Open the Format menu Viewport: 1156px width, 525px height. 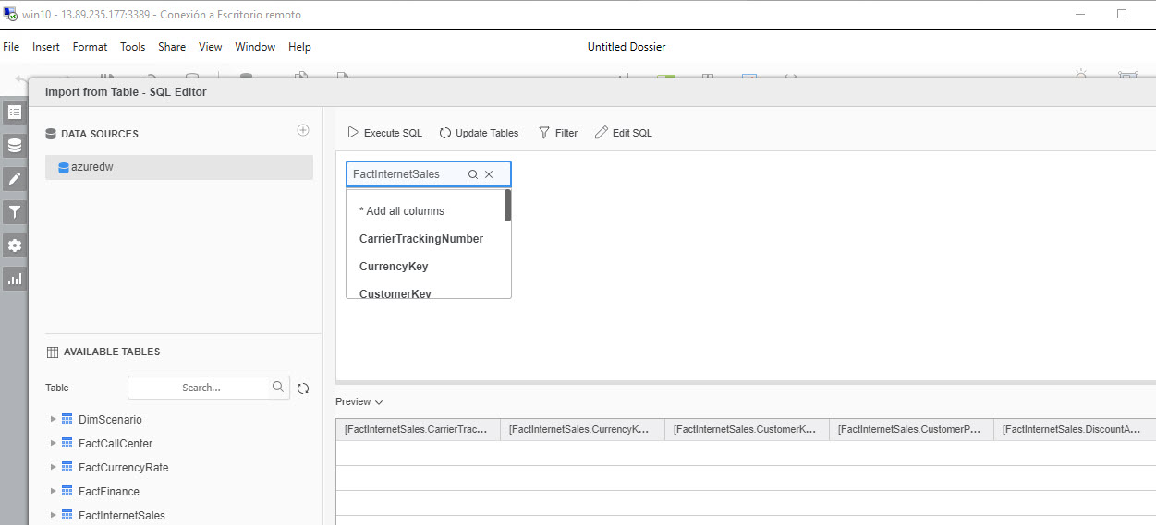[x=90, y=47]
